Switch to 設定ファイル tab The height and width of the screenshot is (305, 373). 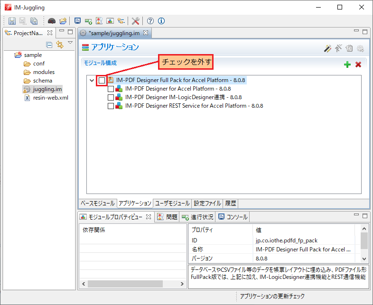point(207,203)
